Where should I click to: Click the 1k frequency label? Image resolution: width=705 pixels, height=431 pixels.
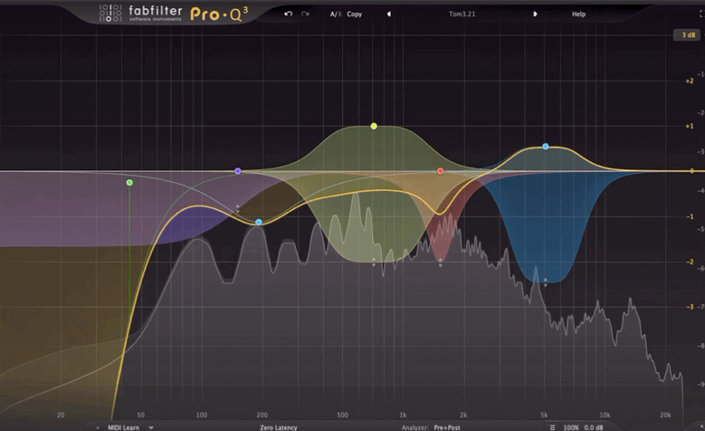tap(403, 415)
